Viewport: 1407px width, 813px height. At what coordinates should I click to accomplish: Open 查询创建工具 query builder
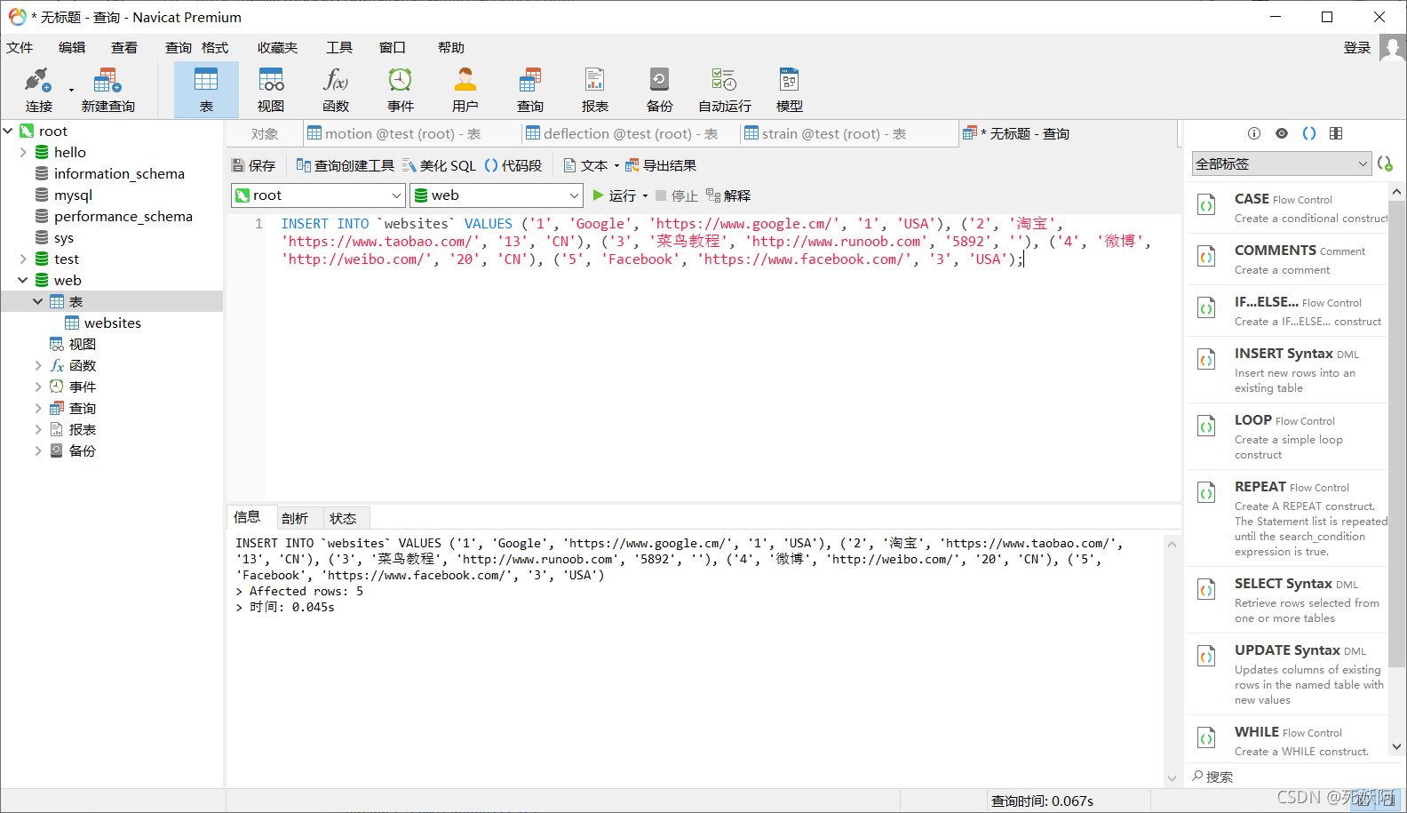[x=345, y=165]
